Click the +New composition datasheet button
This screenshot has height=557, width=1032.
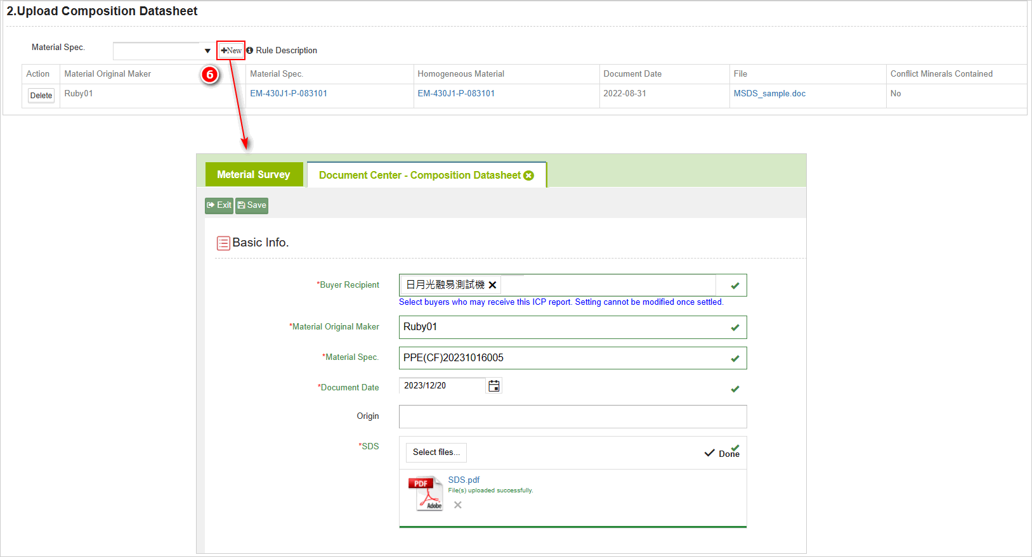tap(231, 51)
